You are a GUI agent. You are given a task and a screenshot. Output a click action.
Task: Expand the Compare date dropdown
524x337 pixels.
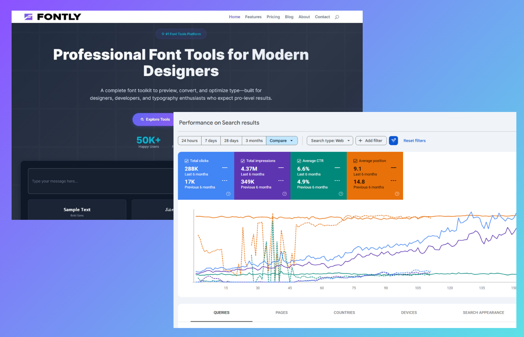click(282, 141)
